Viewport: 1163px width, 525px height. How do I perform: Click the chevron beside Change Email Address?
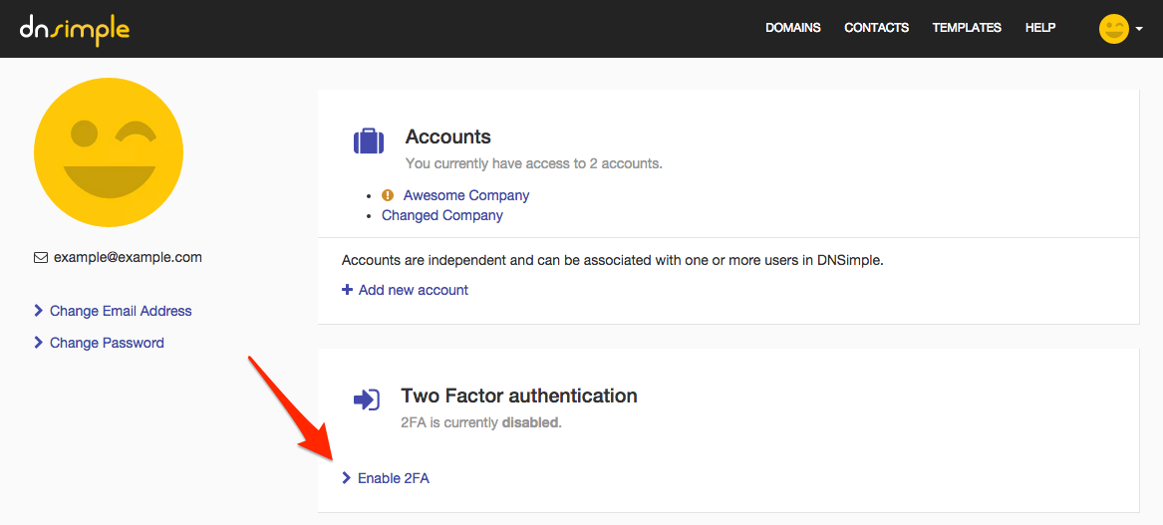(x=39, y=311)
